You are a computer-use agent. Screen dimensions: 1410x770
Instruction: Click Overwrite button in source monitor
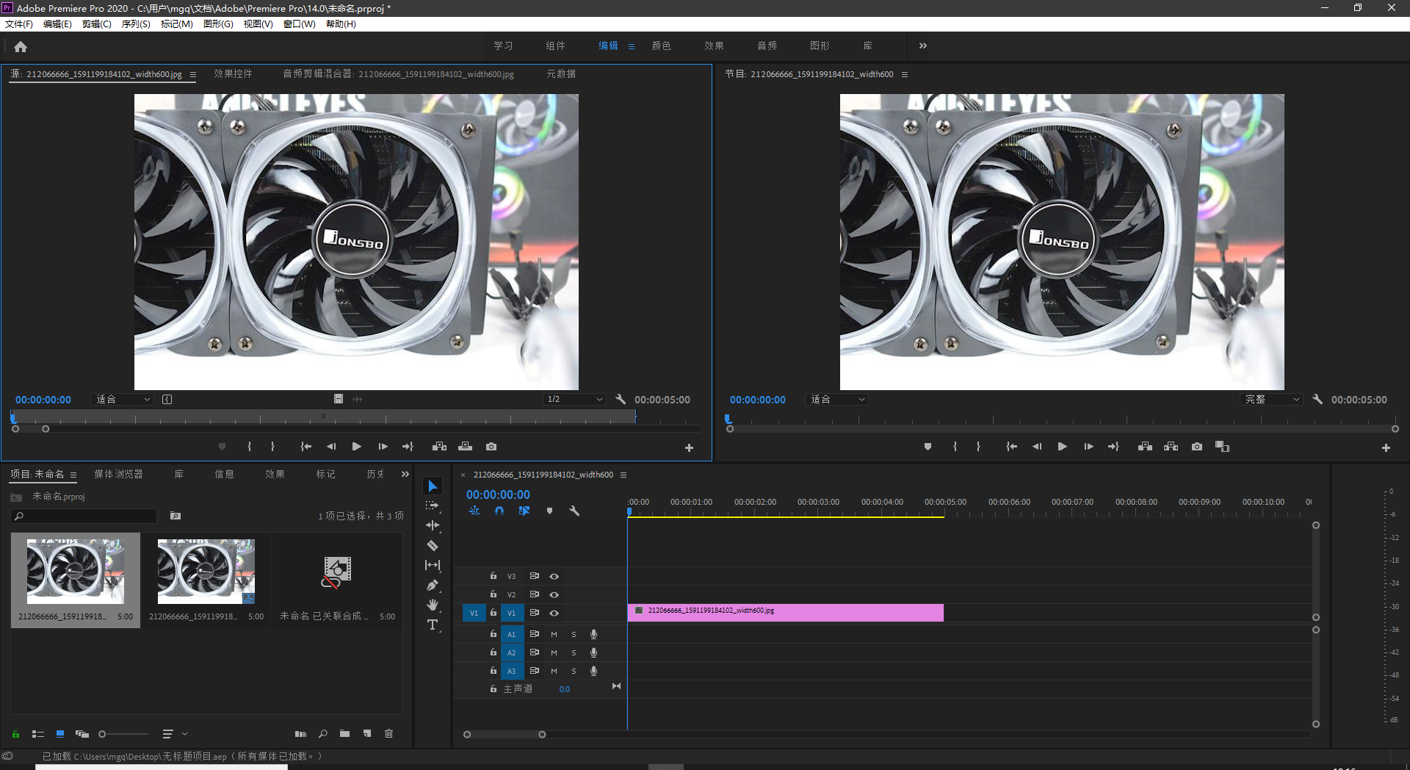(x=465, y=447)
